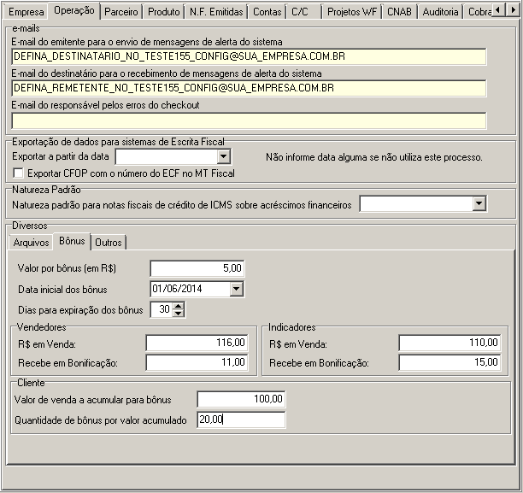The height and width of the screenshot is (493, 523).
Task: Open the Outros sub-tab
Action: coord(109,243)
